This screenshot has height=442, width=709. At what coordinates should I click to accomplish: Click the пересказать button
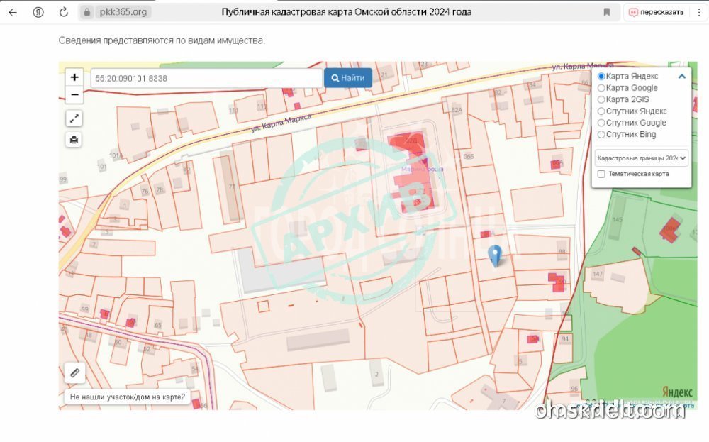pyautogui.click(x=657, y=12)
